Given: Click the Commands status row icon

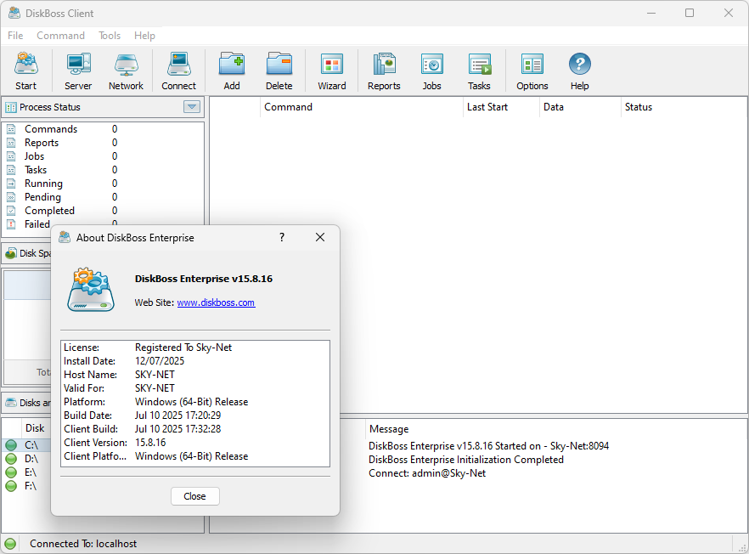Looking at the screenshot, I should pyautogui.click(x=11, y=129).
